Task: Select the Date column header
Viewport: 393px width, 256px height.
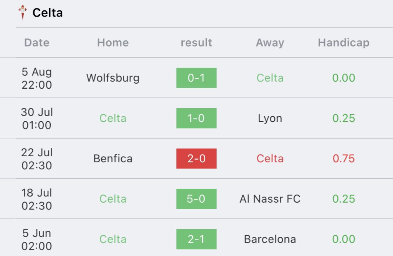Action: [36, 43]
